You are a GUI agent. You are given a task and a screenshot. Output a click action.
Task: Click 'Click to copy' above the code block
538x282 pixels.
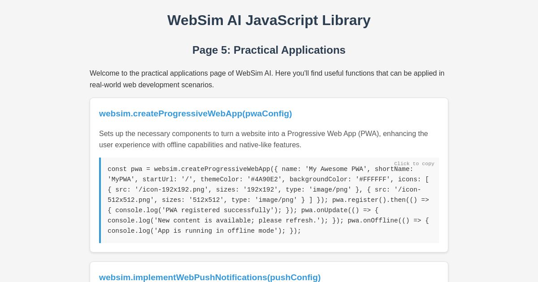[x=414, y=164]
